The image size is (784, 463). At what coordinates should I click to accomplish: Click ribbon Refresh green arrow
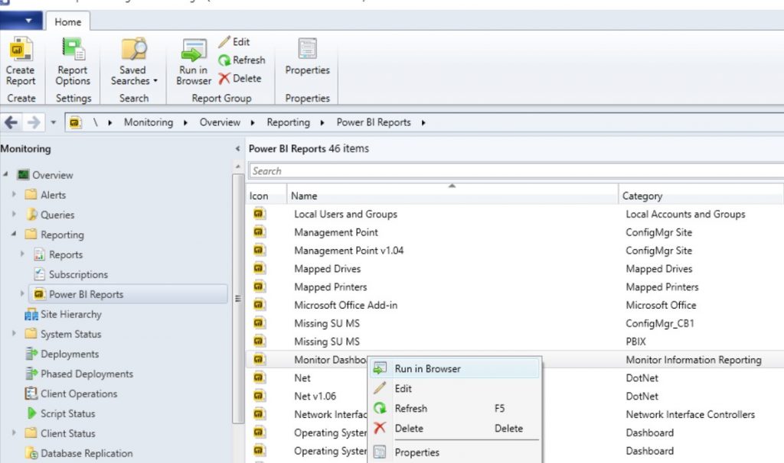224,60
